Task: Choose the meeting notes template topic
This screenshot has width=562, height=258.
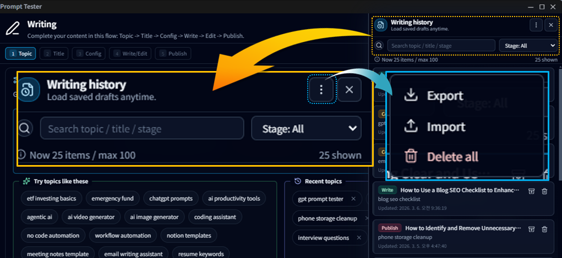Action: (x=58, y=254)
